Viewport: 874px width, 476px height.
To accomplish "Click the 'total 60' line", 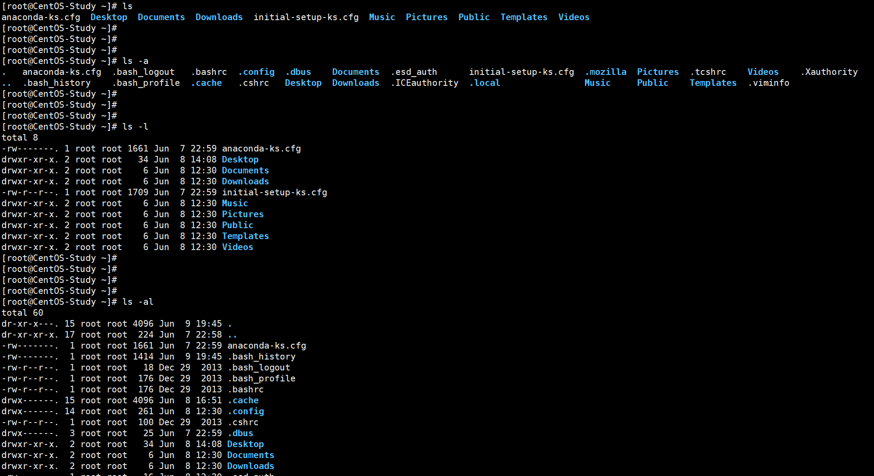I will click(x=22, y=313).
